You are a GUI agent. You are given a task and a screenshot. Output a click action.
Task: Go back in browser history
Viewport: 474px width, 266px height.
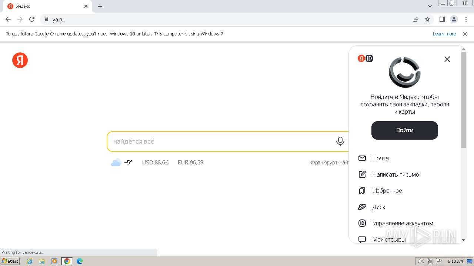pyautogui.click(x=8, y=19)
